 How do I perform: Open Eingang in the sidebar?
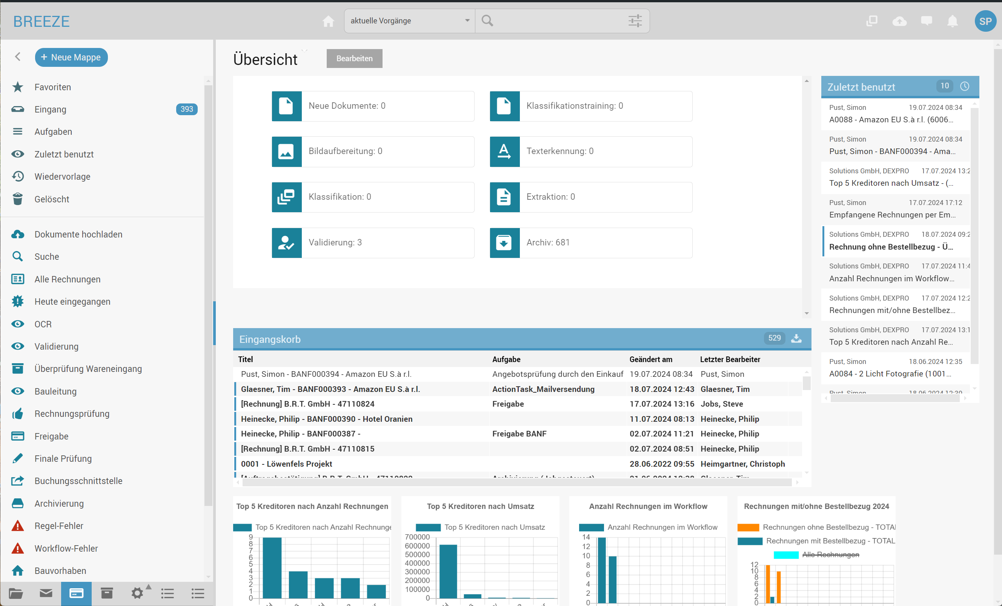tap(51, 109)
